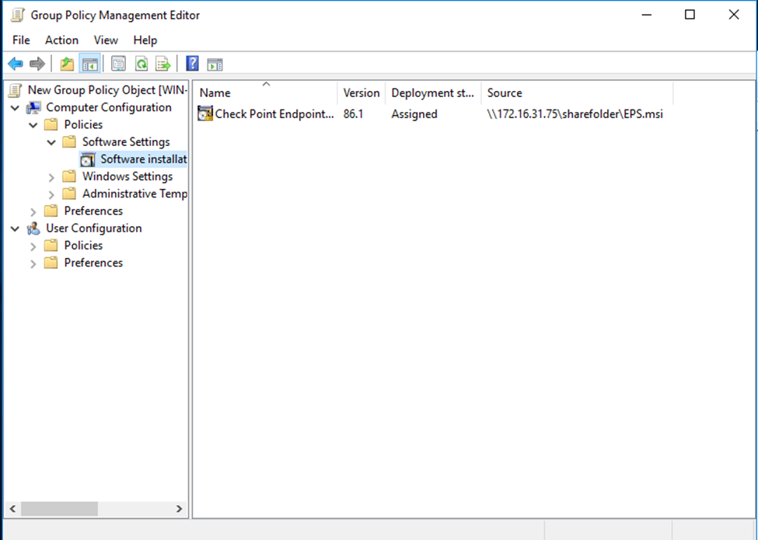The image size is (758, 540).
Task: Collapse the Computer Configuration node
Action: (15, 108)
